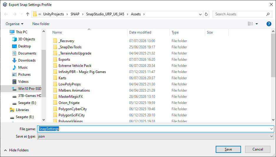This screenshot has width=276, height=157.
Task: Expand the hidden path chevrons
Action: tap(40, 14)
